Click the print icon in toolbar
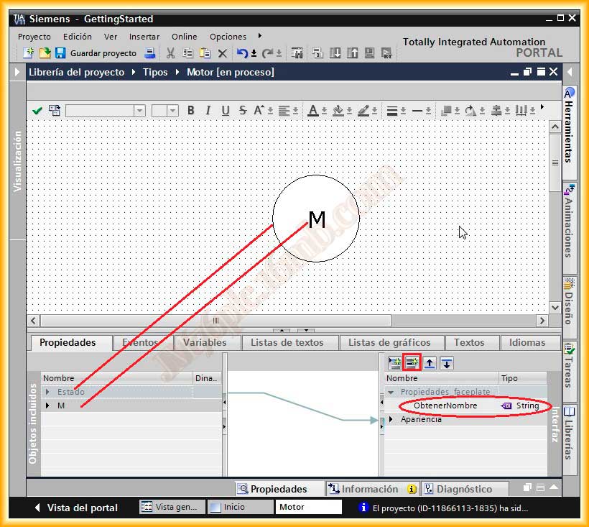Viewport: 589px width, 527px height. [149, 53]
